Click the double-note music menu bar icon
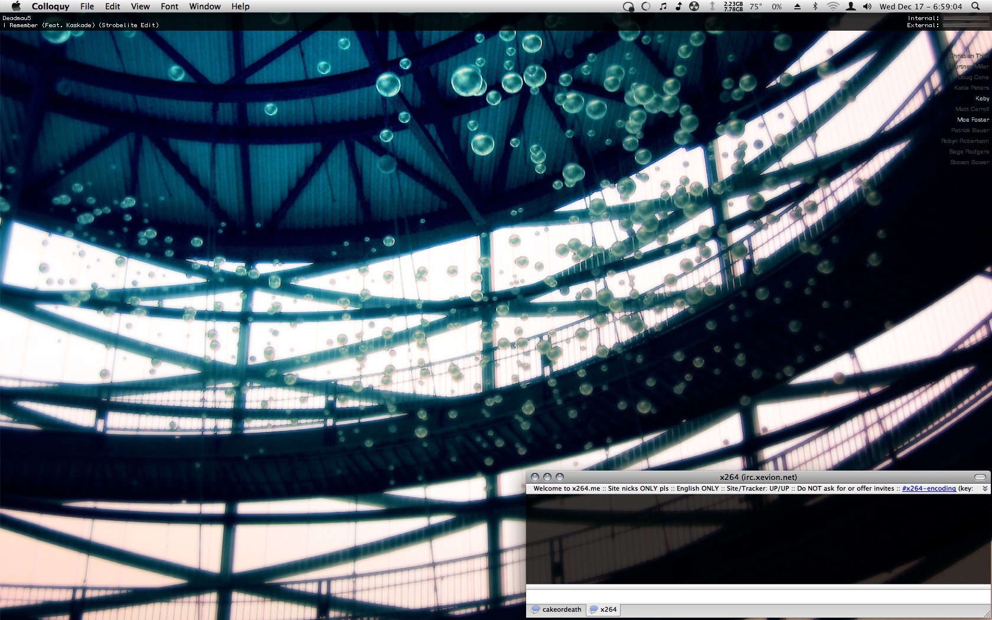 pos(663,6)
